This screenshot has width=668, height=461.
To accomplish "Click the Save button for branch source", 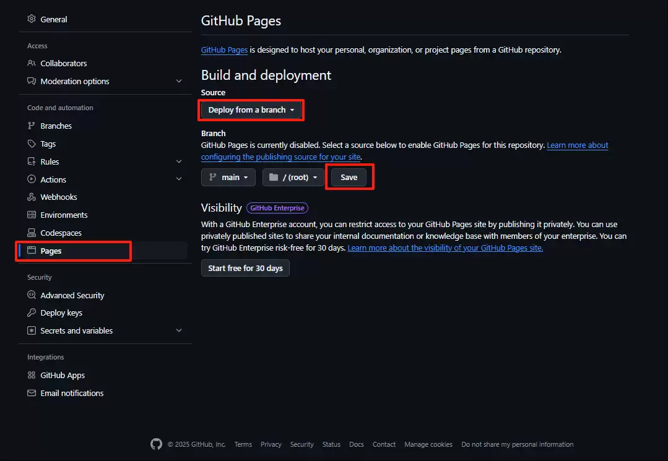I will pos(349,177).
